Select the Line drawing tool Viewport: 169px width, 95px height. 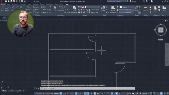[x=2, y=9]
